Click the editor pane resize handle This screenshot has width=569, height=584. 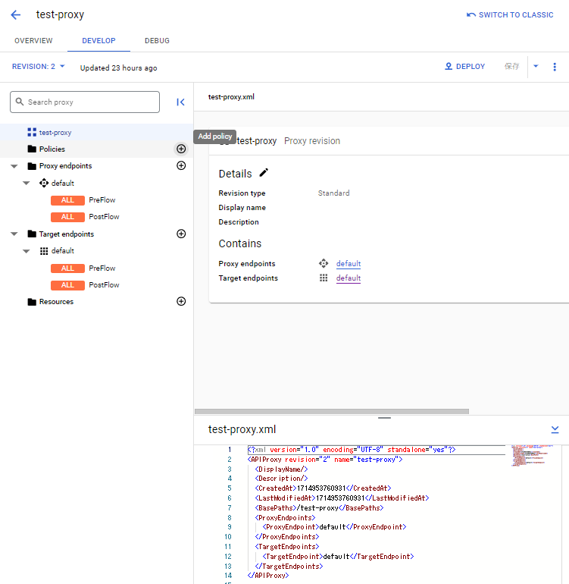point(384,418)
